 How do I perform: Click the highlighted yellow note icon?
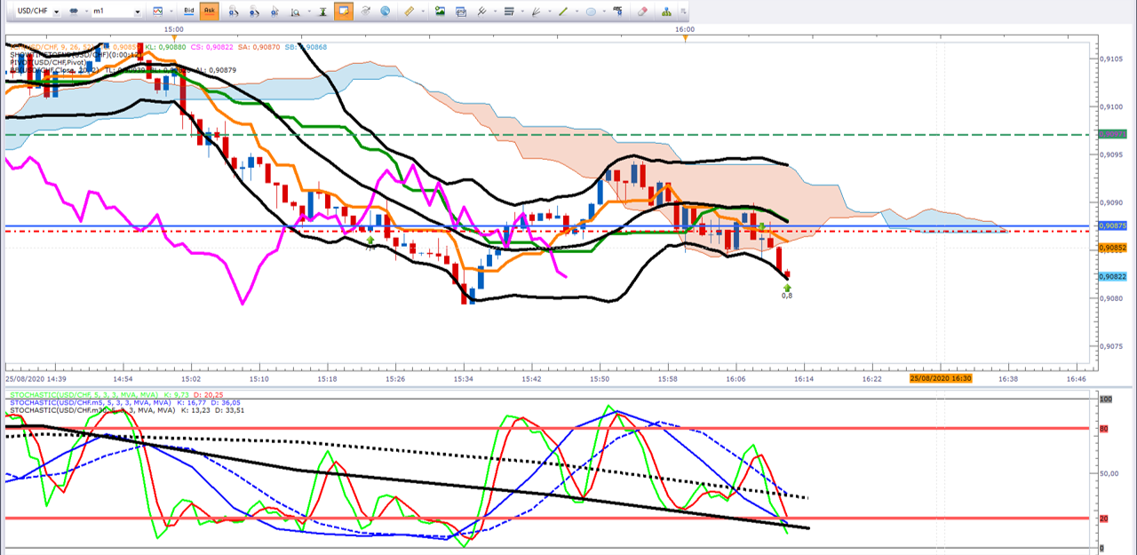[342, 12]
